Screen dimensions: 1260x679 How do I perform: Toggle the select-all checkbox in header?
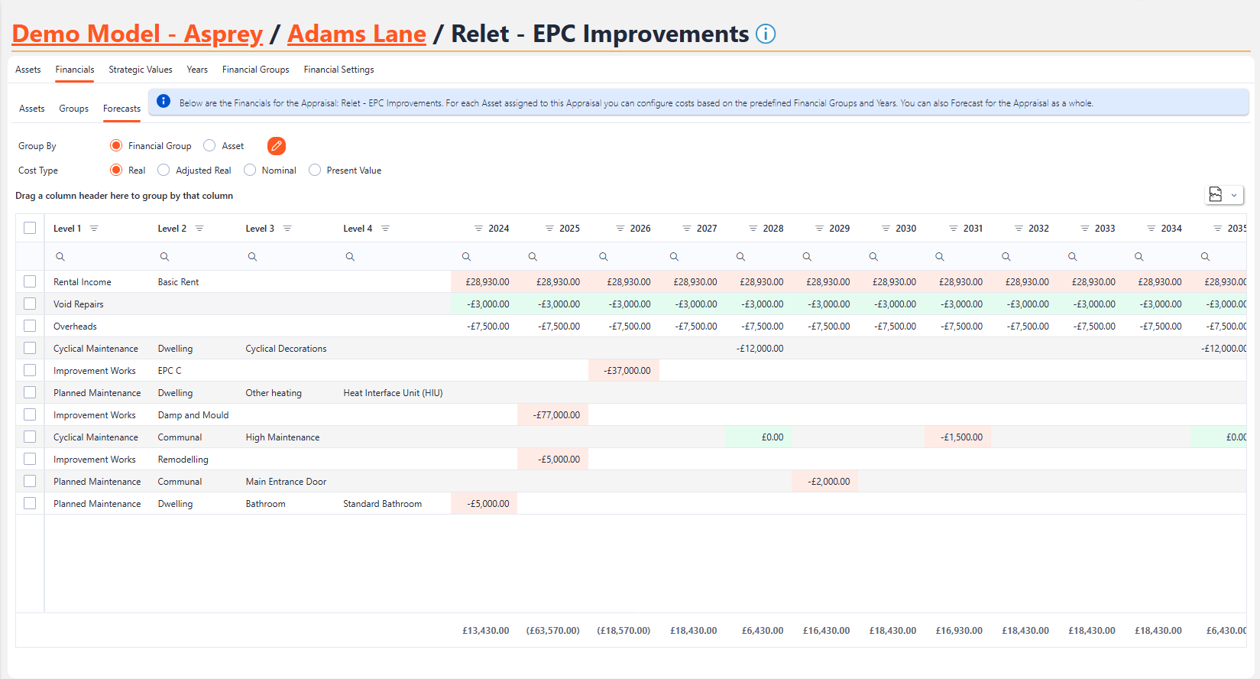pyautogui.click(x=30, y=228)
